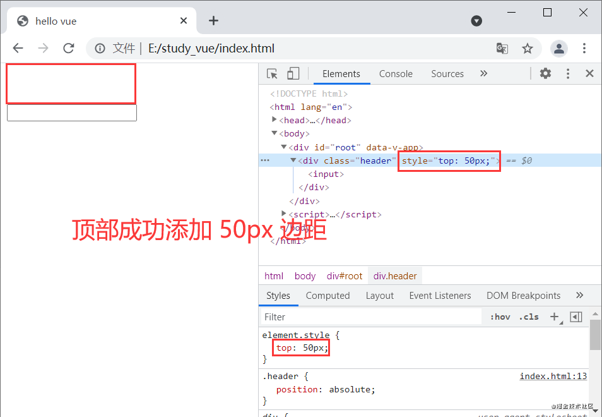Viewport: 602px width, 417px height.
Task: Open the Computed pane tab
Action: (x=328, y=296)
